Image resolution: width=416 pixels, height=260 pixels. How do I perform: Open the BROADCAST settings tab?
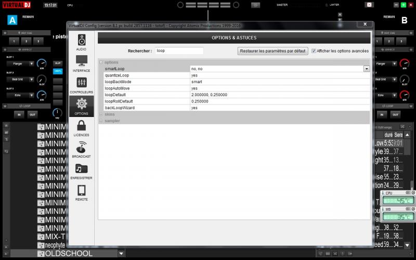point(82,150)
